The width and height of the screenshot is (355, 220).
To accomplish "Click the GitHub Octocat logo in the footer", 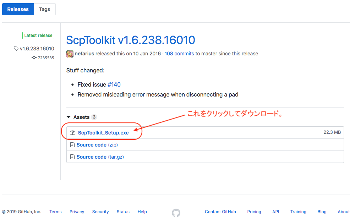I will coord(176,213).
